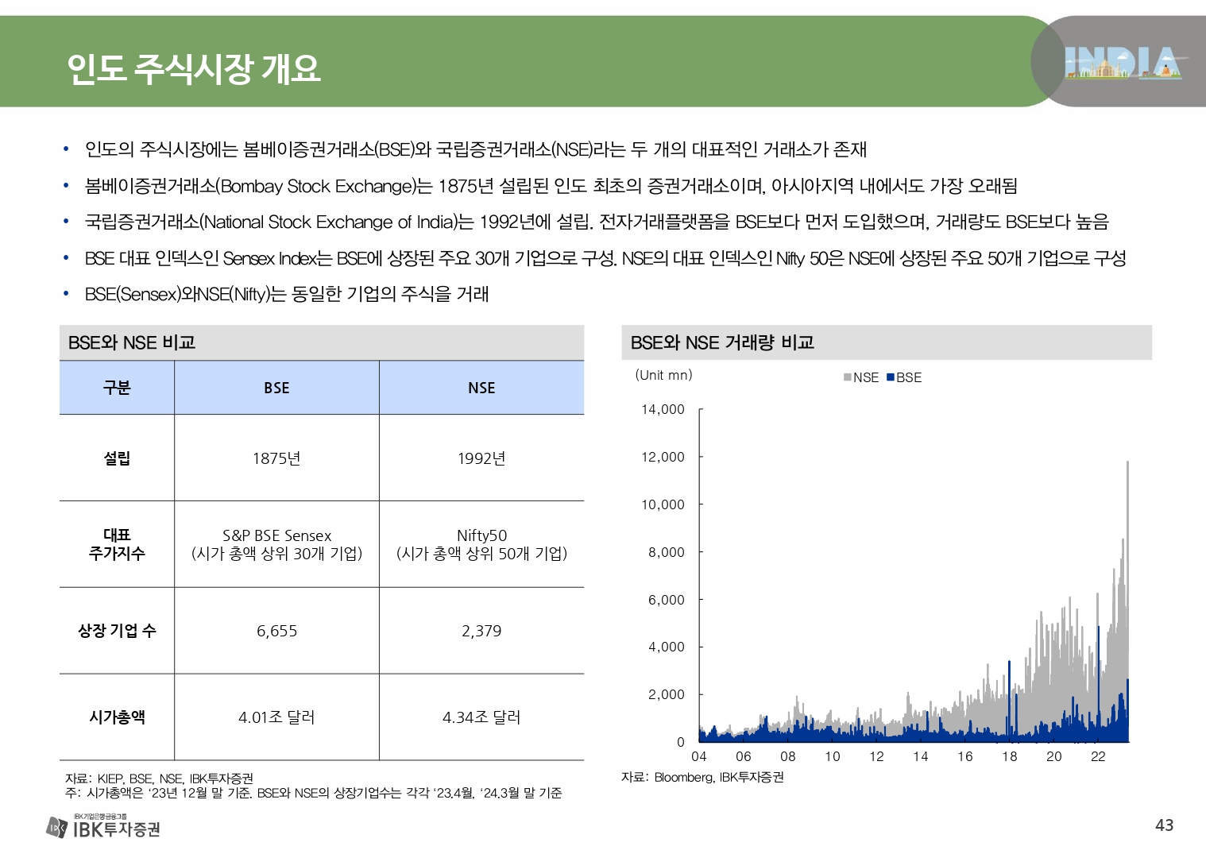Click the 16 x-axis year label
This screenshot has height=854, width=1206.
pyautogui.click(x=964, y=756)
